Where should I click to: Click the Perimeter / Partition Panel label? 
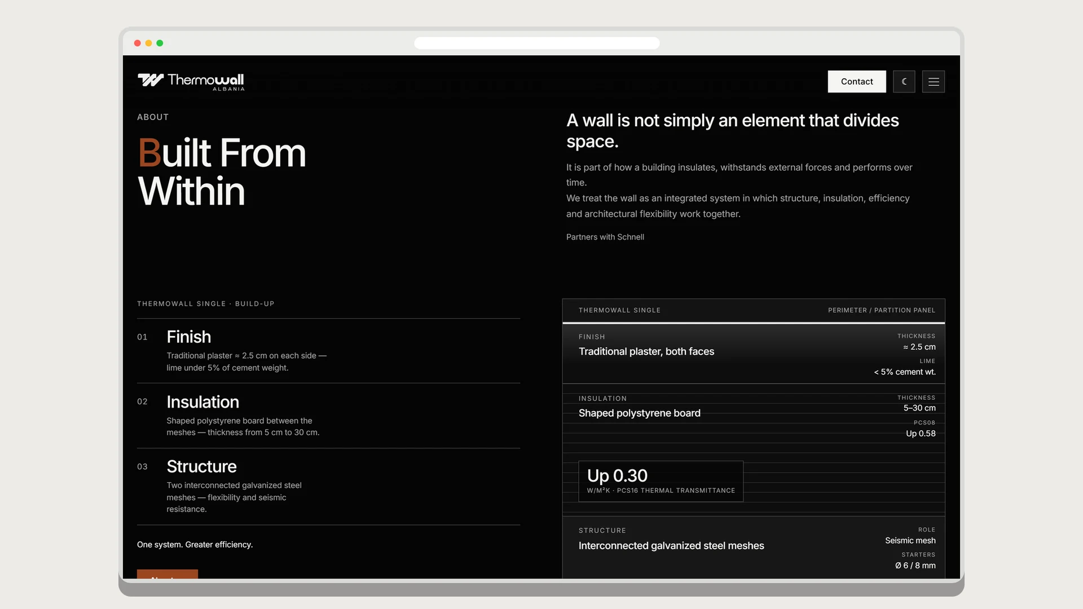coord(881,310)
